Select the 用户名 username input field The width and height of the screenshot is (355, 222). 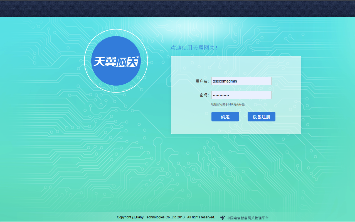pos(241,81)
